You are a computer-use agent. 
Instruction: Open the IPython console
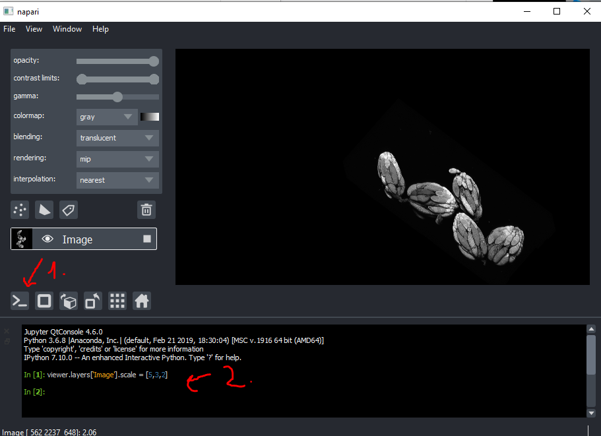coord(19,301)
